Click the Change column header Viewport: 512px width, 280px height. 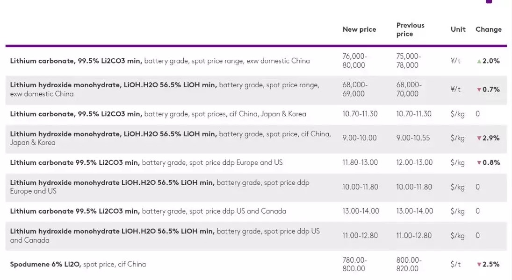coord(489,29)
